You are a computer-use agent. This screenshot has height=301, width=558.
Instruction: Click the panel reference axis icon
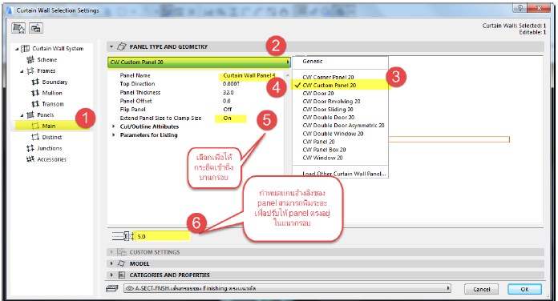coord(123,236)
